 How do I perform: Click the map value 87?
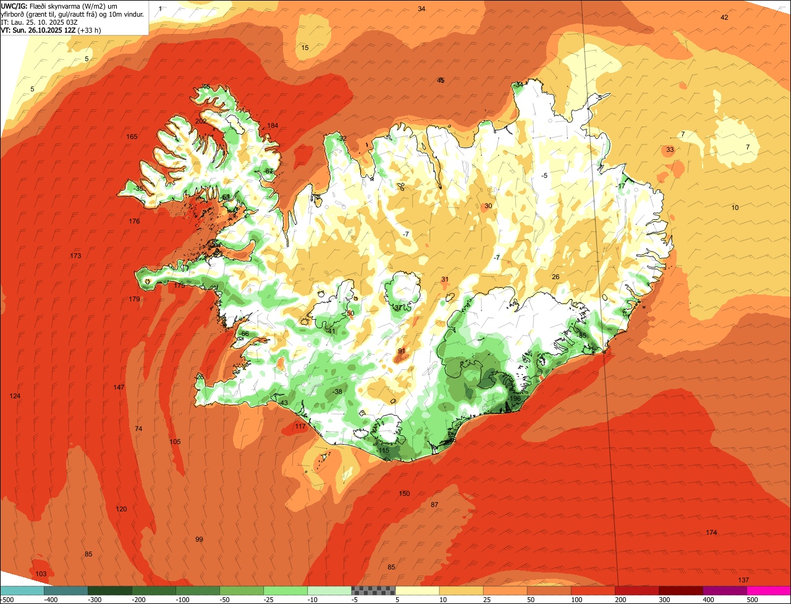pos(434,505)
